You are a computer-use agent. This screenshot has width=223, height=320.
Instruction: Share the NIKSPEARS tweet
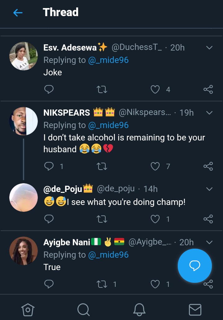pyautogui.click(x=208, y=167)
